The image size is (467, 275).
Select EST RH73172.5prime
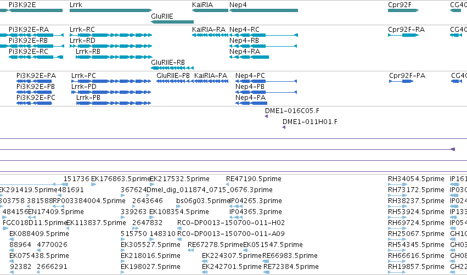tap(397, 195)
